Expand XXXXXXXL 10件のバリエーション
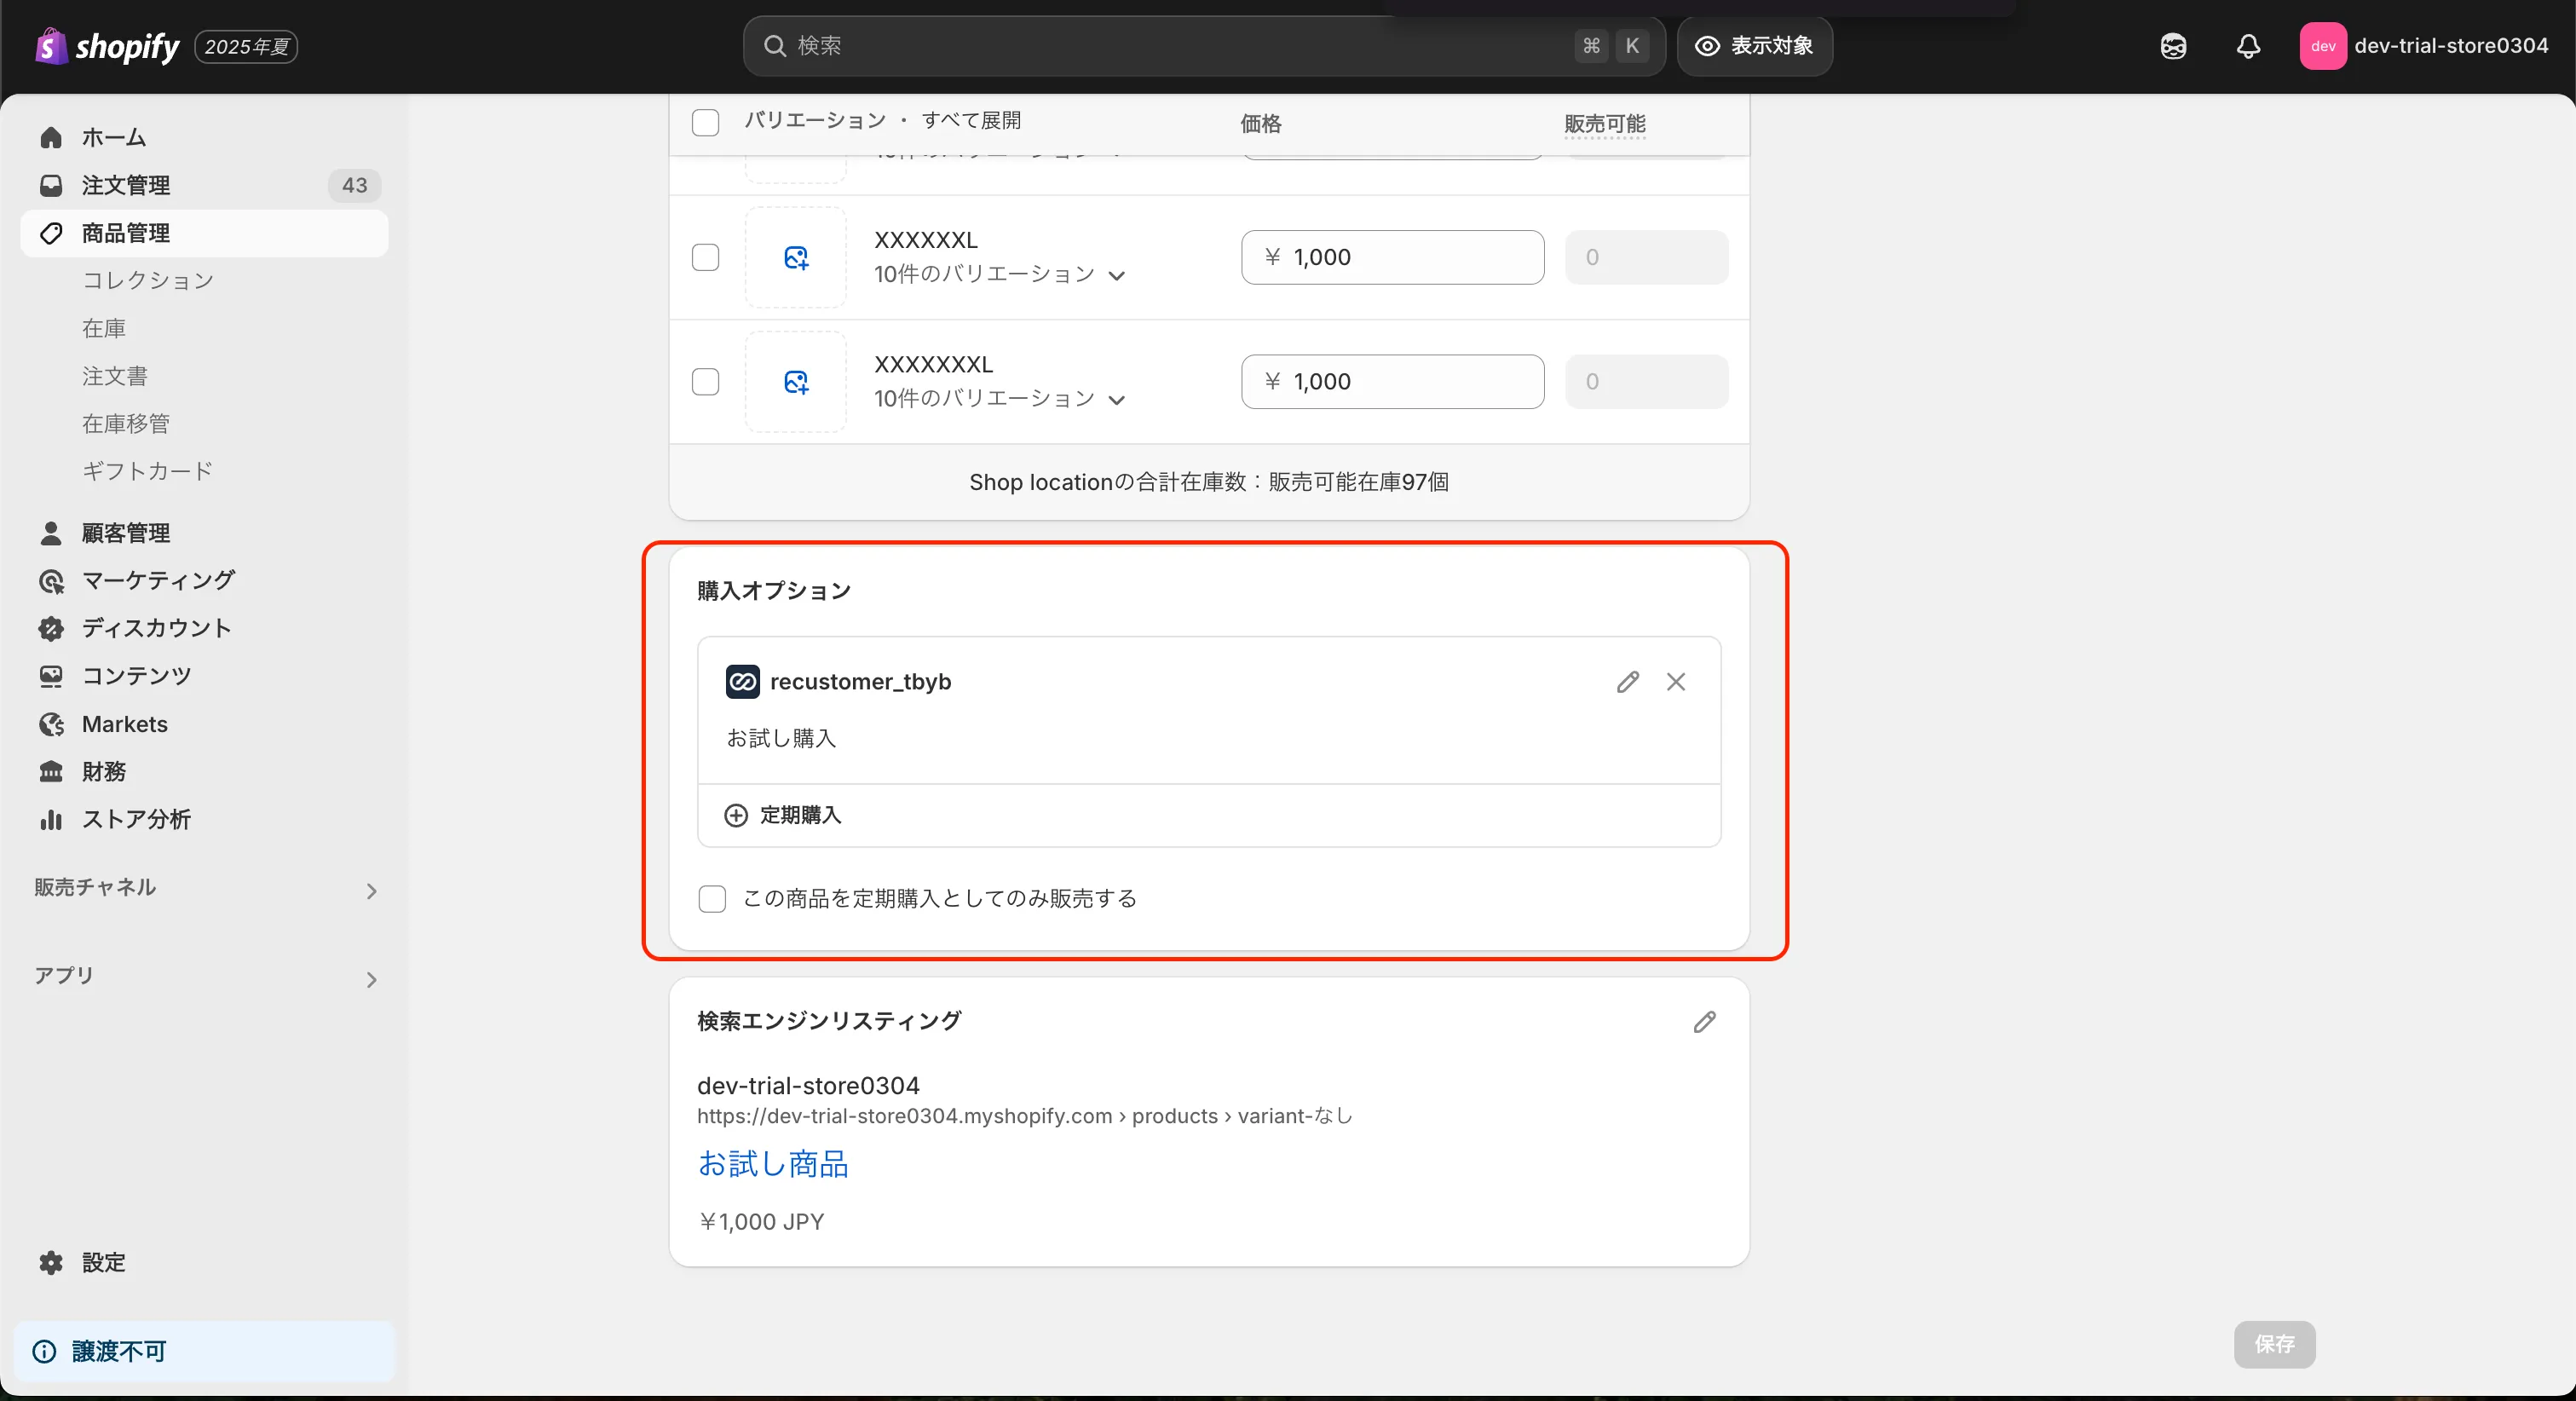This screenshot has width=2576, height=1401. click(1000, 399)
